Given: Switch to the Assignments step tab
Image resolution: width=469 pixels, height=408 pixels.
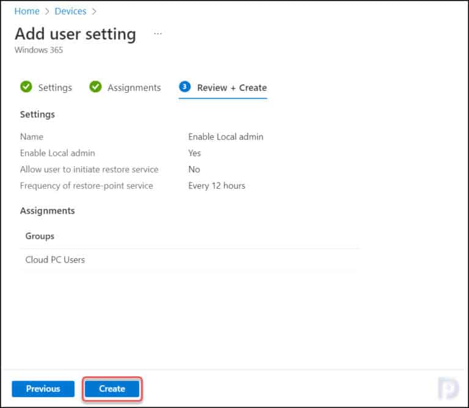Looking at the screenshot, I should coord(125,87).
